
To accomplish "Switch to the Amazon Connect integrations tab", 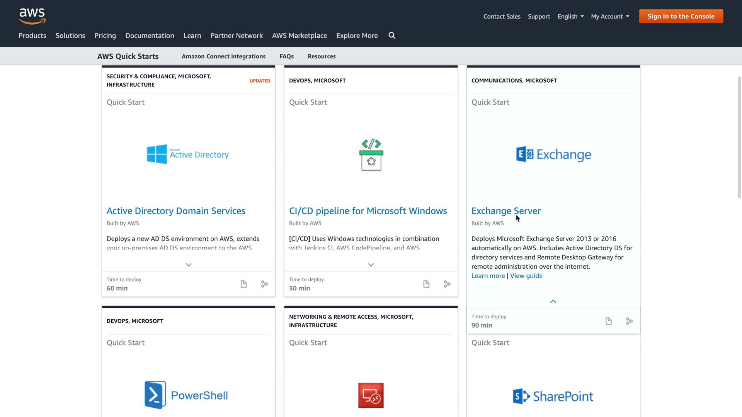I will click(x=223, y=56).
